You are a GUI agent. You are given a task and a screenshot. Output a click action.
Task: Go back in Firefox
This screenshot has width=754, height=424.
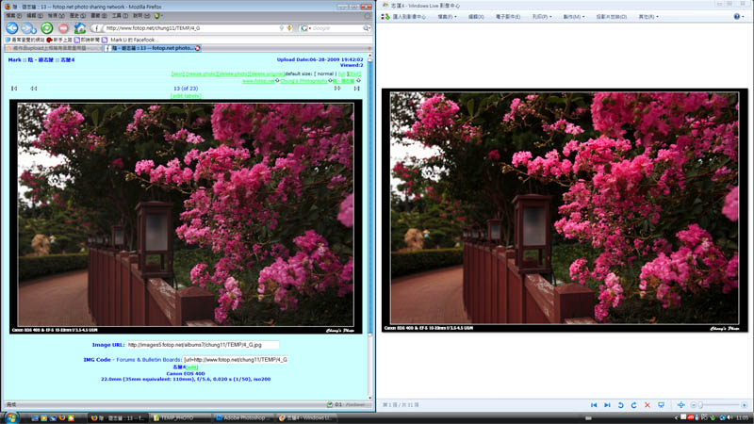[x=12, y=28]
